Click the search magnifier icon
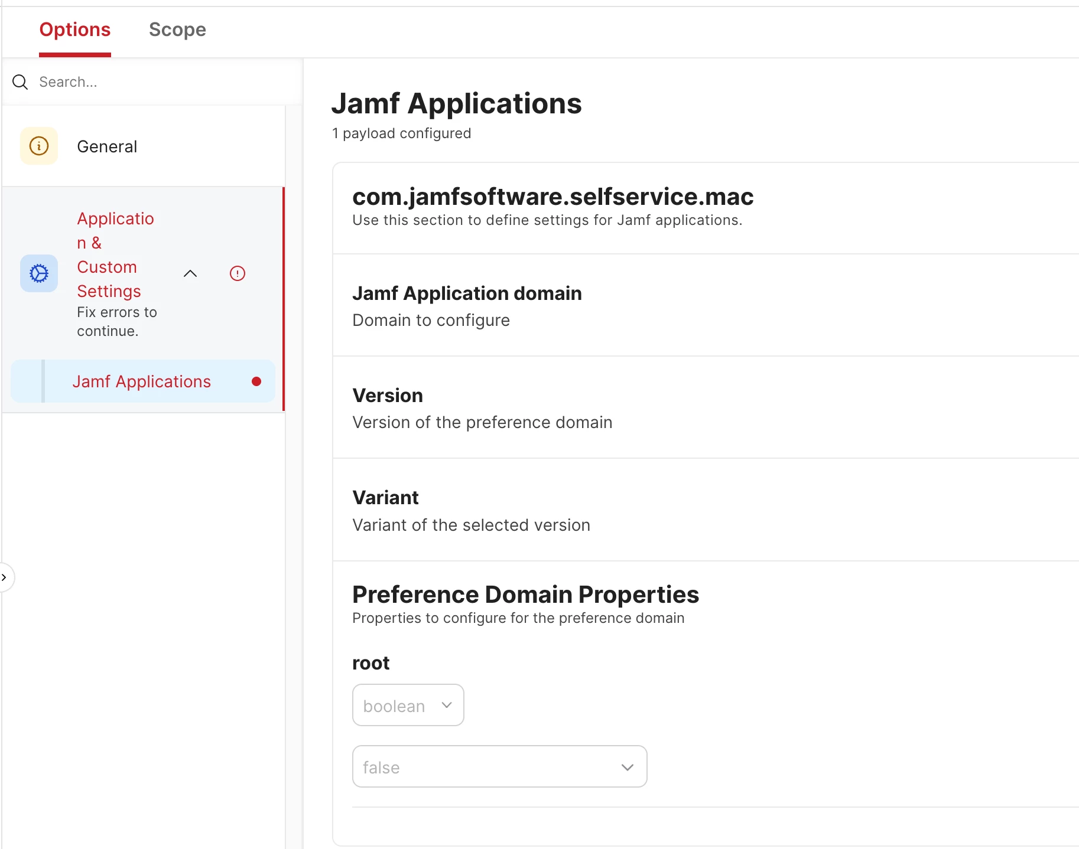 point(20,82)
